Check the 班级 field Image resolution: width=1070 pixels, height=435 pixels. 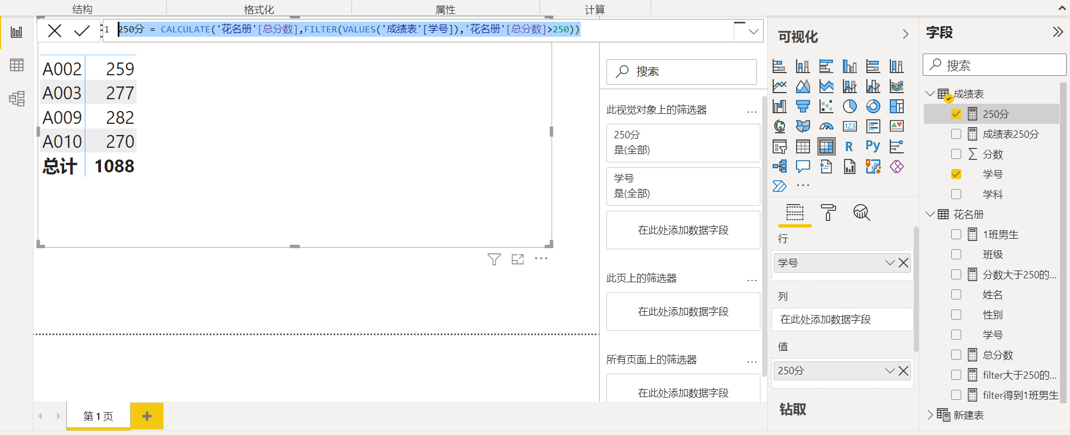tap(956, 254)
